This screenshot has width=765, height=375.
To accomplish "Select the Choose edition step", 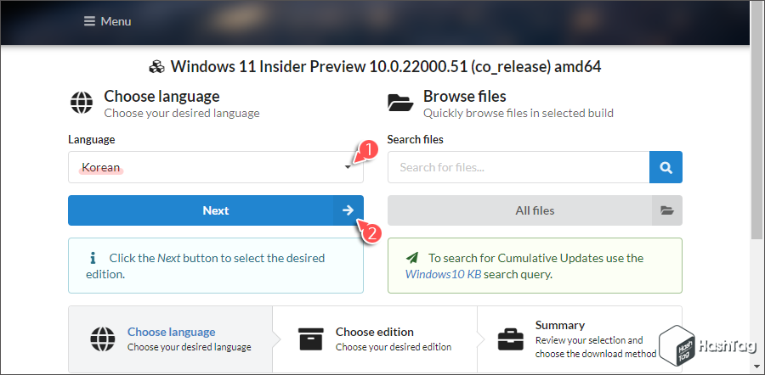I will (375, 339).
